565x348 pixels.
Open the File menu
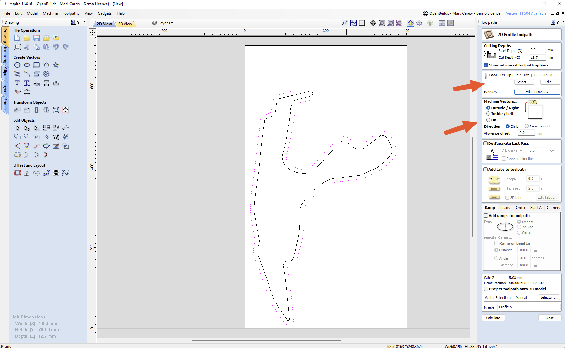(7, 13)
